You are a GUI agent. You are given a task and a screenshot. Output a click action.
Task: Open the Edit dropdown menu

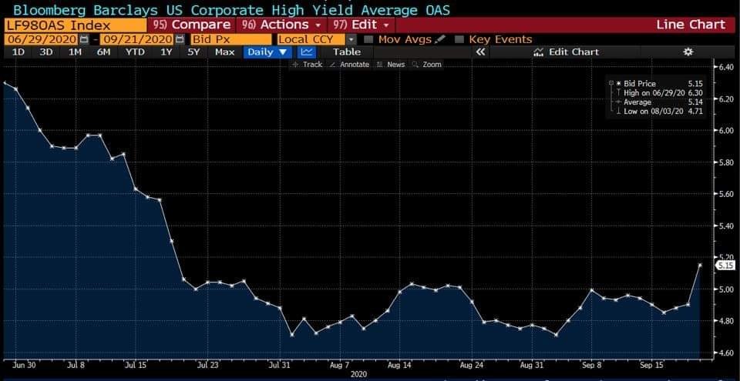pos(362,25)
